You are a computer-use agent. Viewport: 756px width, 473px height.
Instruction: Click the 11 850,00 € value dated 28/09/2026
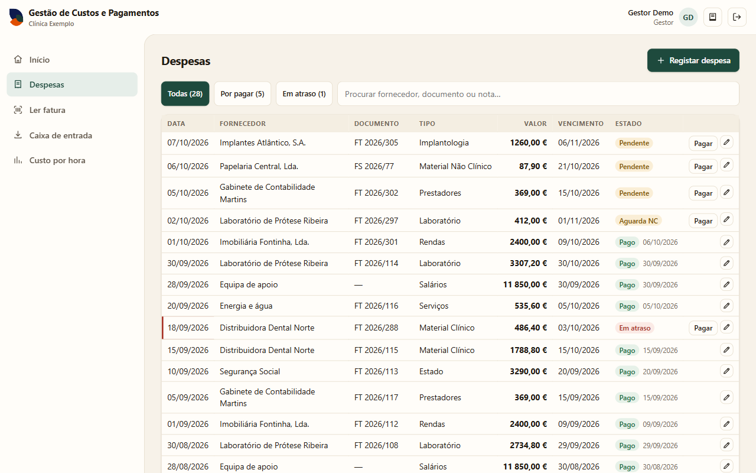tap(525, 284)
